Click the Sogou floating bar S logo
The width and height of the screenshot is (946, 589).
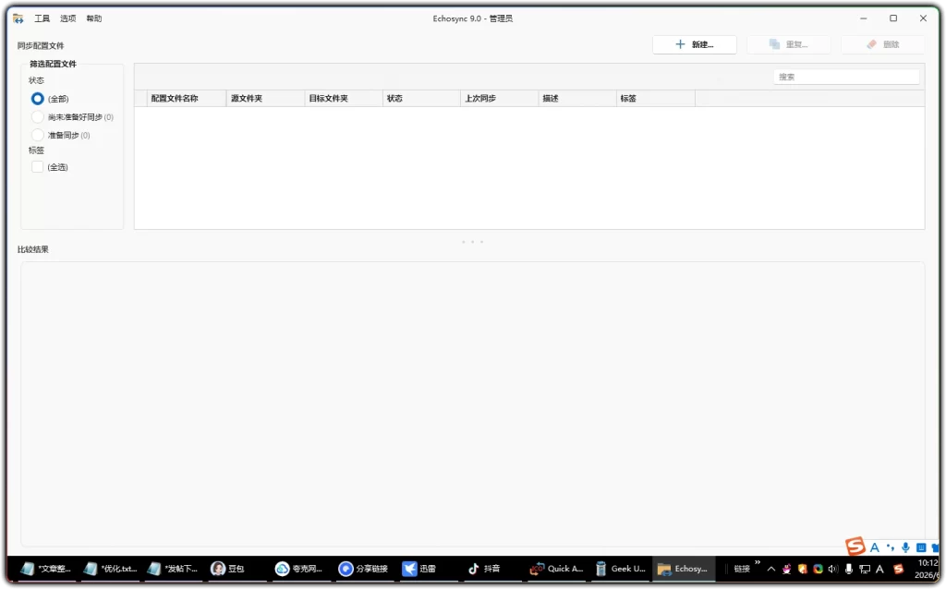(x=855, y=547)
